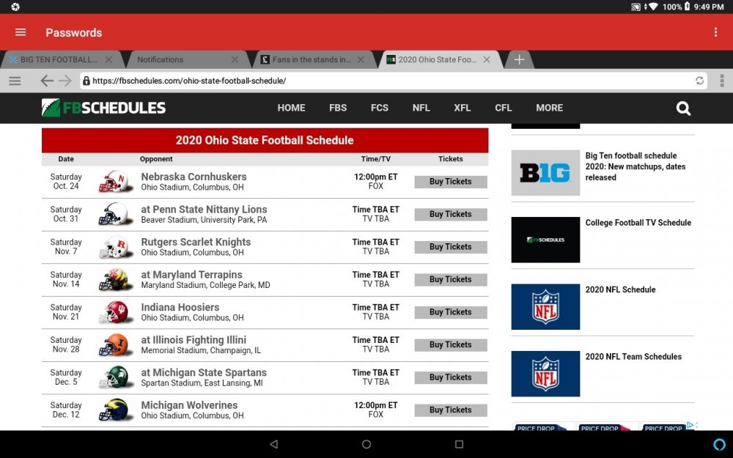The image size is (733, 458).
Task: Close the BIG TEN FOOTBALL tab
Action: coord(109,60)
